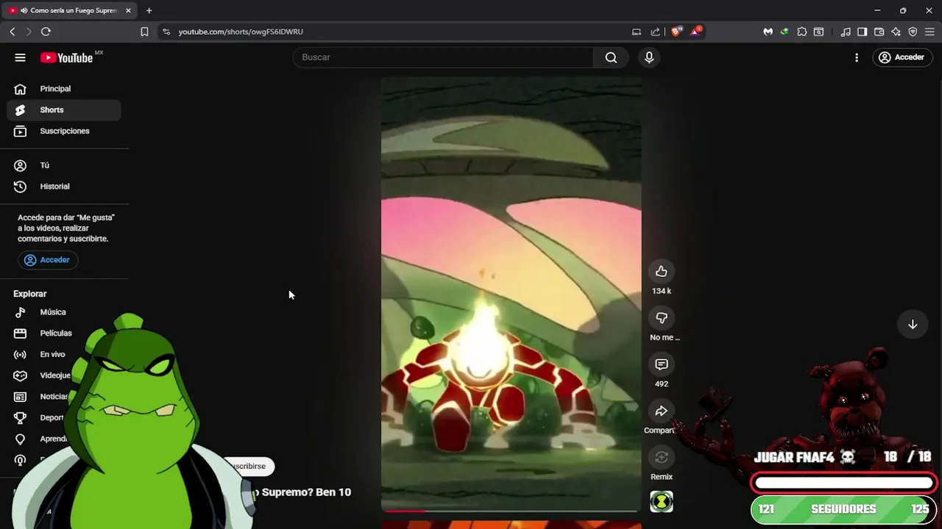Open Internet Download Manager extension icon
The image size is (942, 529).
pyautogui.click(x=785, y=32)
